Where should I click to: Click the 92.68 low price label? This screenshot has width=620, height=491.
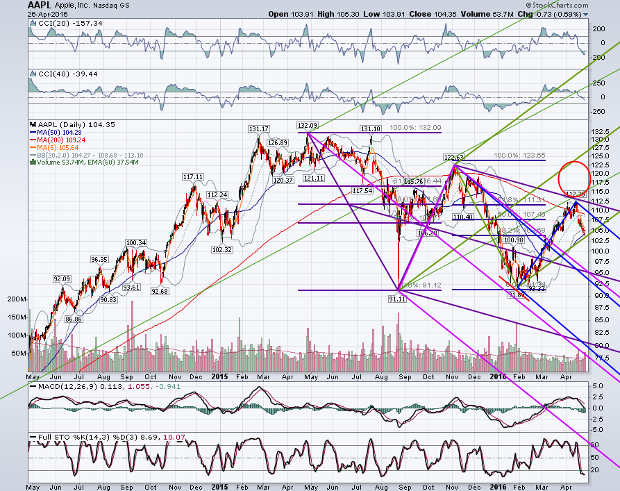pos(160,291)
